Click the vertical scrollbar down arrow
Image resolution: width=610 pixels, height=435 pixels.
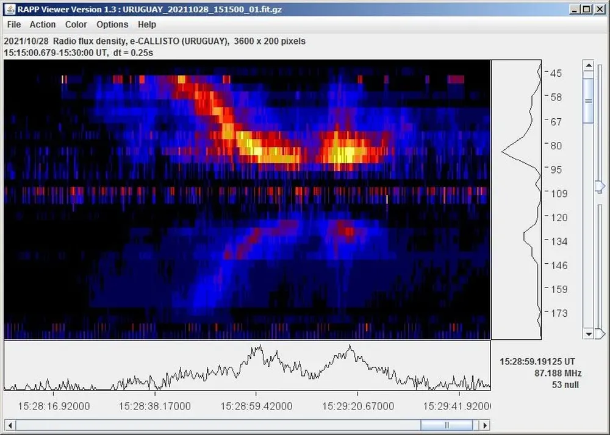588,334
